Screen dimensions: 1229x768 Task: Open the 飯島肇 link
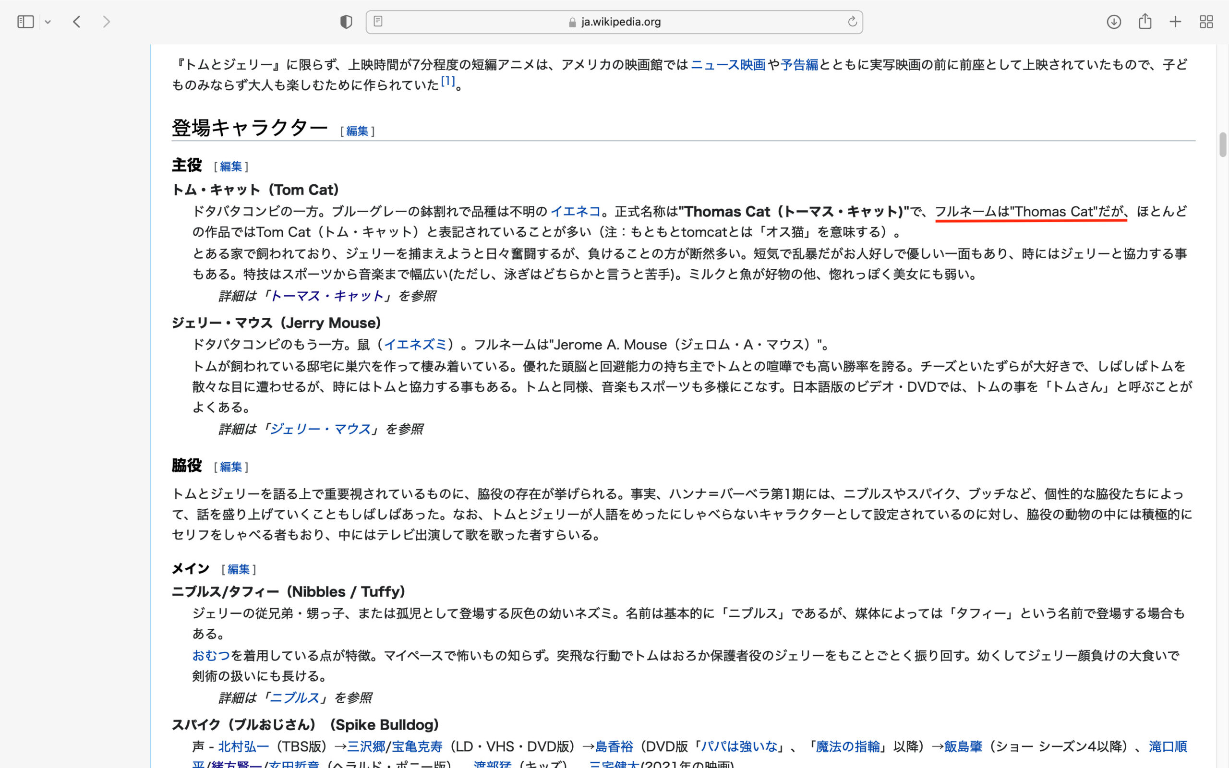tap(963, 746)
